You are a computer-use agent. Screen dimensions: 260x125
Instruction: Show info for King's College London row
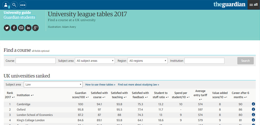[253, 120]
